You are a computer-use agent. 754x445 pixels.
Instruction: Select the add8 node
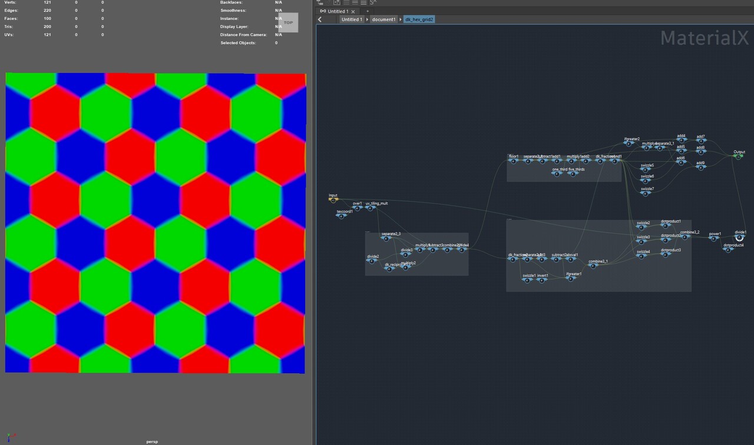700,152
